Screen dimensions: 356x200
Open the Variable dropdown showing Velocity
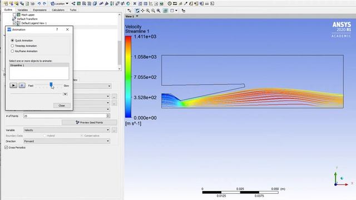[x=67, y=130]
